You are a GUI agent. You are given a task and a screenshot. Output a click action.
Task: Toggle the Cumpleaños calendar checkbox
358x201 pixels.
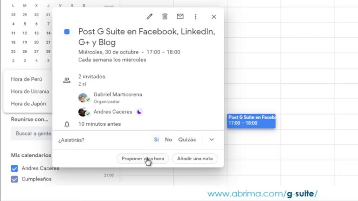(x=14, y=179)
